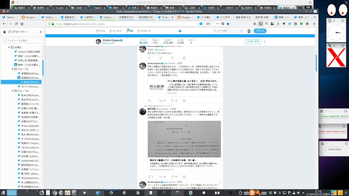Screen dimensions: 349x196
Task: Open the 落合洋司 Yoji bookmark
Action: tap(29, 100)
